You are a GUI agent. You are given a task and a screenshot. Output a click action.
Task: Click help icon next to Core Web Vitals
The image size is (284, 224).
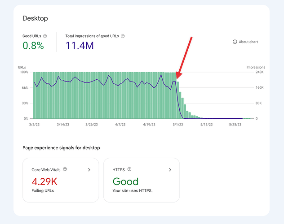point(65,169)
